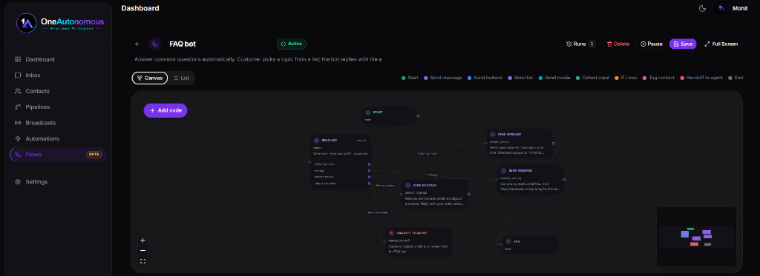Click the FAQ bot title
This screenshot has height=276, width=760.
click(x=183, y=44)
